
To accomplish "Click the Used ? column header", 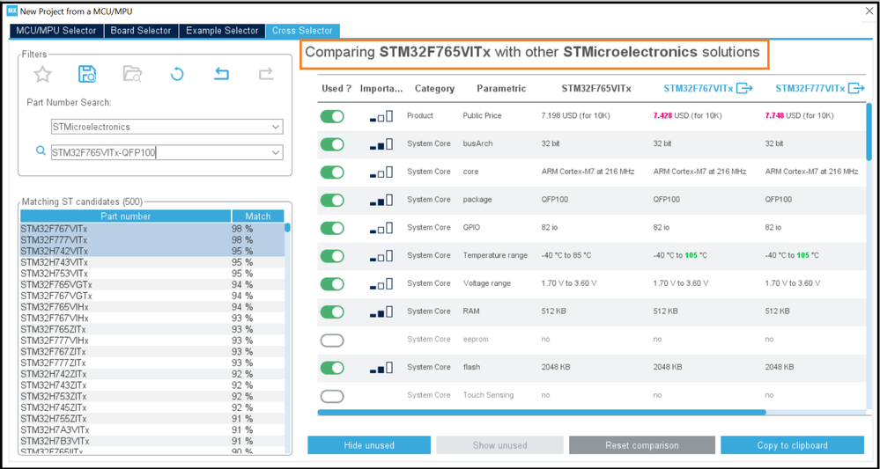I will pos(336,89).
